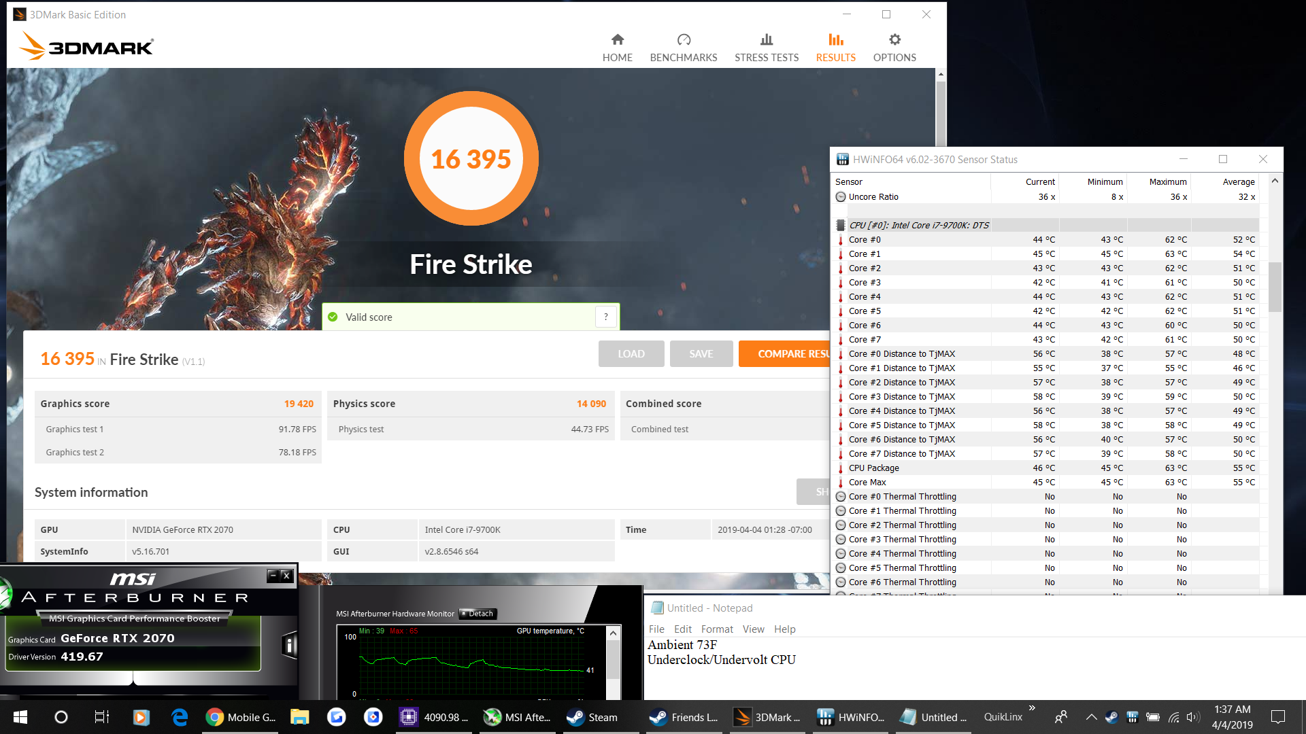The width and height of the screenshot is (1306, 734).
Task: Click the valid score help question mark
Action: [606, 317]
